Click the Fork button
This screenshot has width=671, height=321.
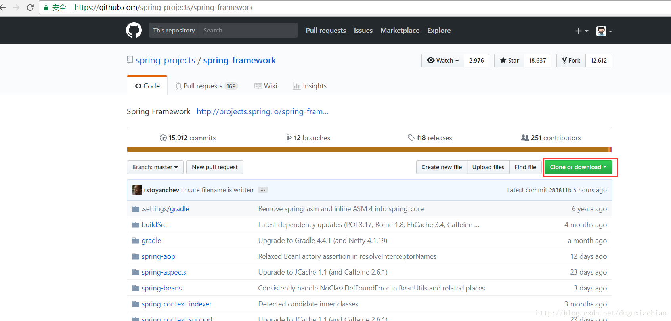click(x=571, y=60)
